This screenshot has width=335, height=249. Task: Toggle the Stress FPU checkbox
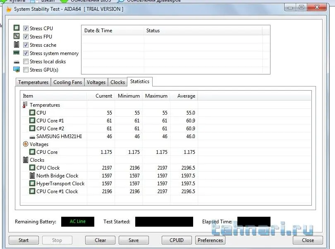point(26,36)
